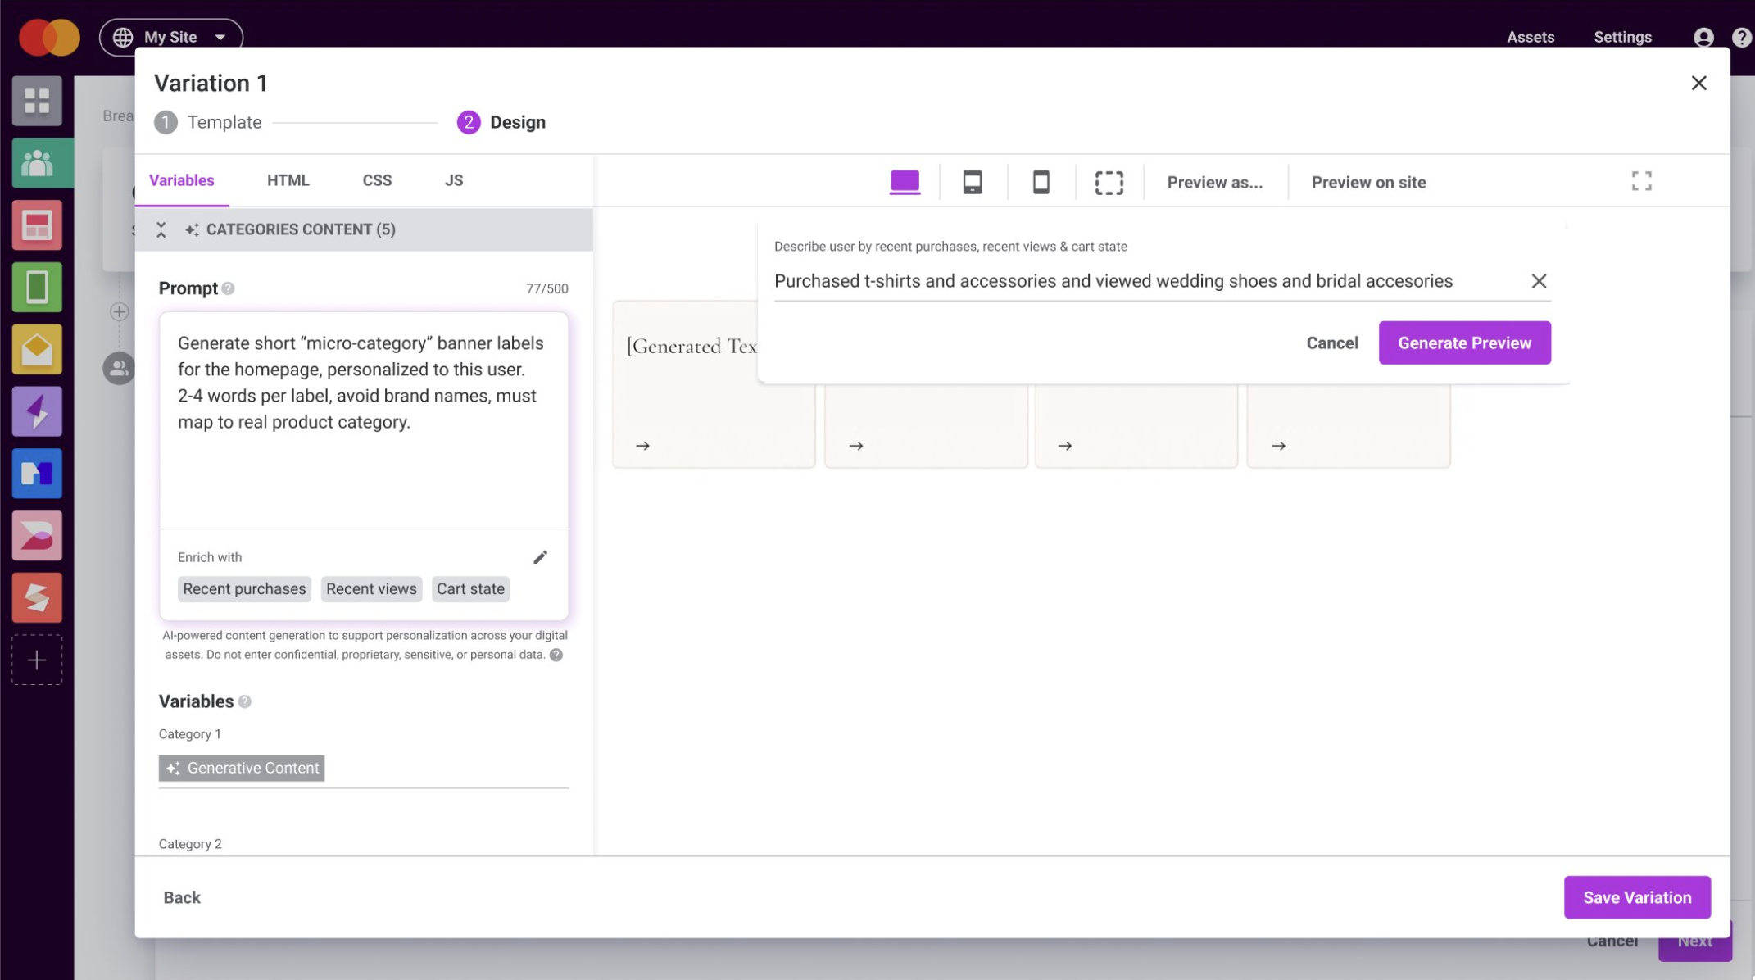Open the yellow envelope icon in sidebar
The height and width of the screenshot is (980, 1755).
[x=37, y=349]
